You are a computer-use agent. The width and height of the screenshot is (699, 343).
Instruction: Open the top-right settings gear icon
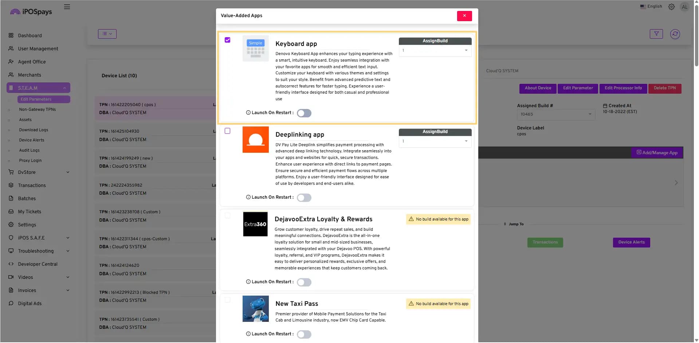(671, 7)
